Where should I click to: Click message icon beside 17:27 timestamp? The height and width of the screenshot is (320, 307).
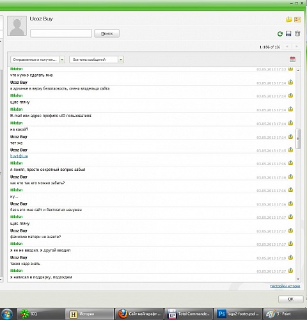[290, 271]
